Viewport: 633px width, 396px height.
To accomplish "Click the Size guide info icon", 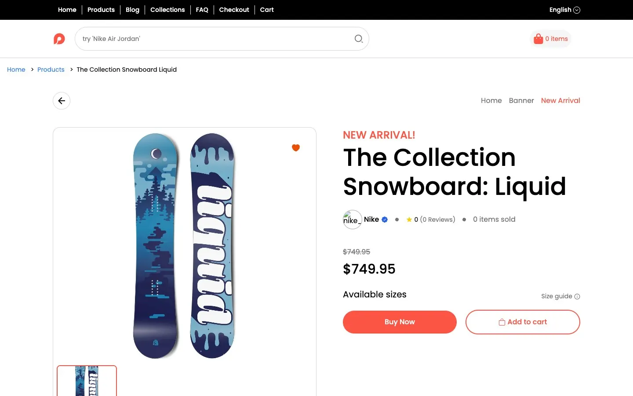I will pyautogui.click(x=577, y=297).
